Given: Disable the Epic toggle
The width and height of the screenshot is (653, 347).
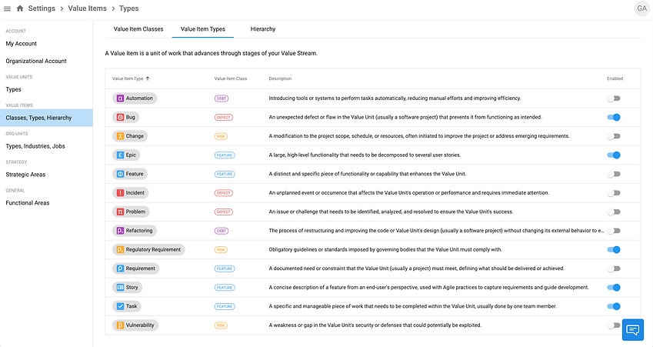Looking at the screenshot, I should click(x=614, y=155).
